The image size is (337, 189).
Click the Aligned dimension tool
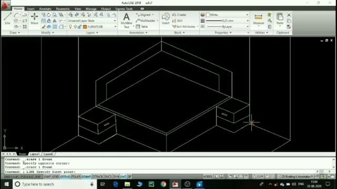point(143,15)
